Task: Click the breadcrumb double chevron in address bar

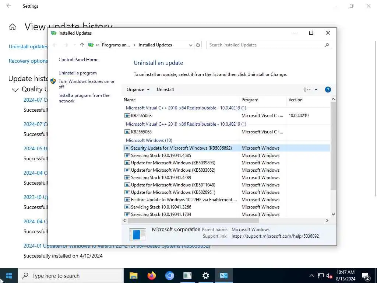Action: (x=97, y=45)
